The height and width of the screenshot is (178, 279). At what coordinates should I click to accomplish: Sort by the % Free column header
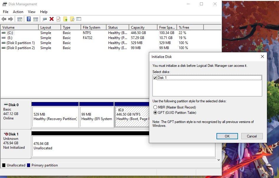190,27
